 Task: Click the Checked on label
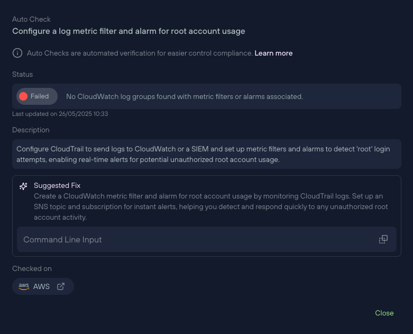pos(32,268)
